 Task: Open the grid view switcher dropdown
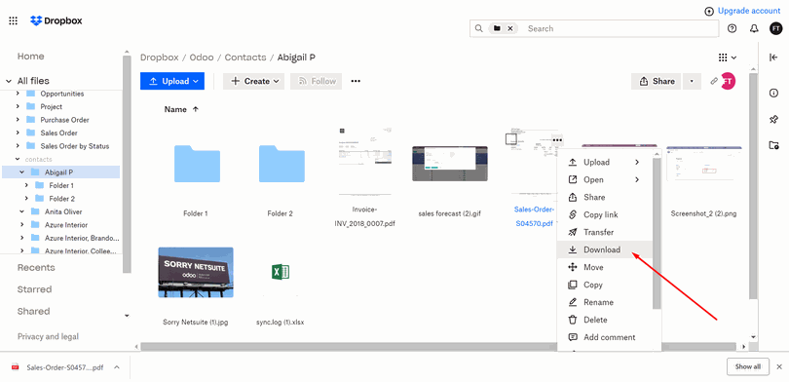pyautogui.click(x=728, y=57)
